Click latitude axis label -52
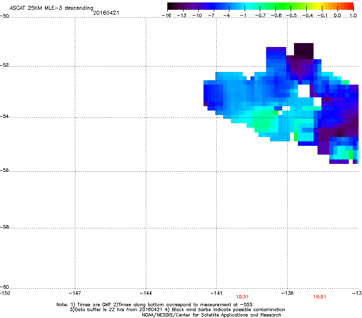The image size is (362, 318). (x=4, y=65)
